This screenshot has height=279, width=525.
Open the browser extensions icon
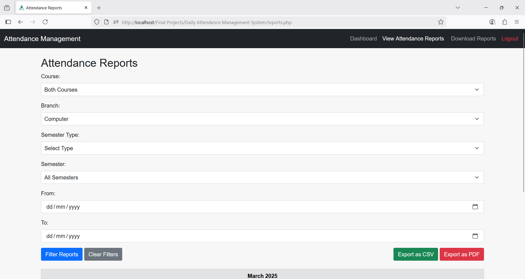coord(504,22)
